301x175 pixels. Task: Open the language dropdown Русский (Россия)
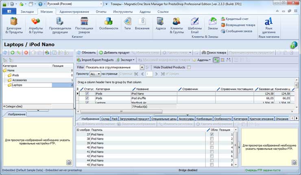75,4
